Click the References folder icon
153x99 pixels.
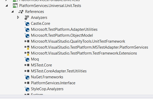pos(21,12)
